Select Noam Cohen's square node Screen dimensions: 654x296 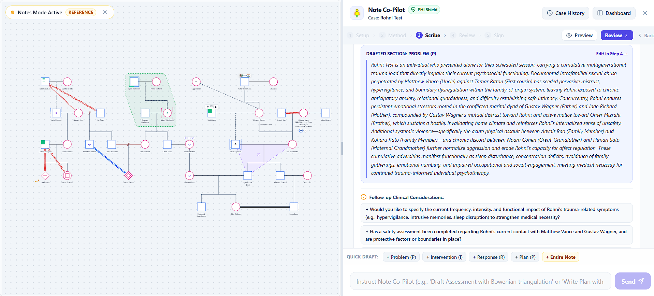(45, 82)
